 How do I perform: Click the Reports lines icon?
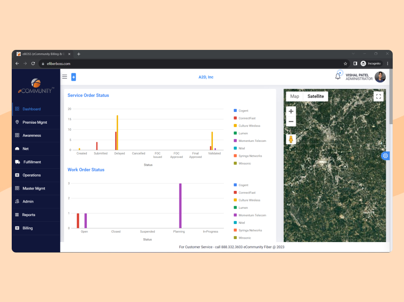click(17, 215)
